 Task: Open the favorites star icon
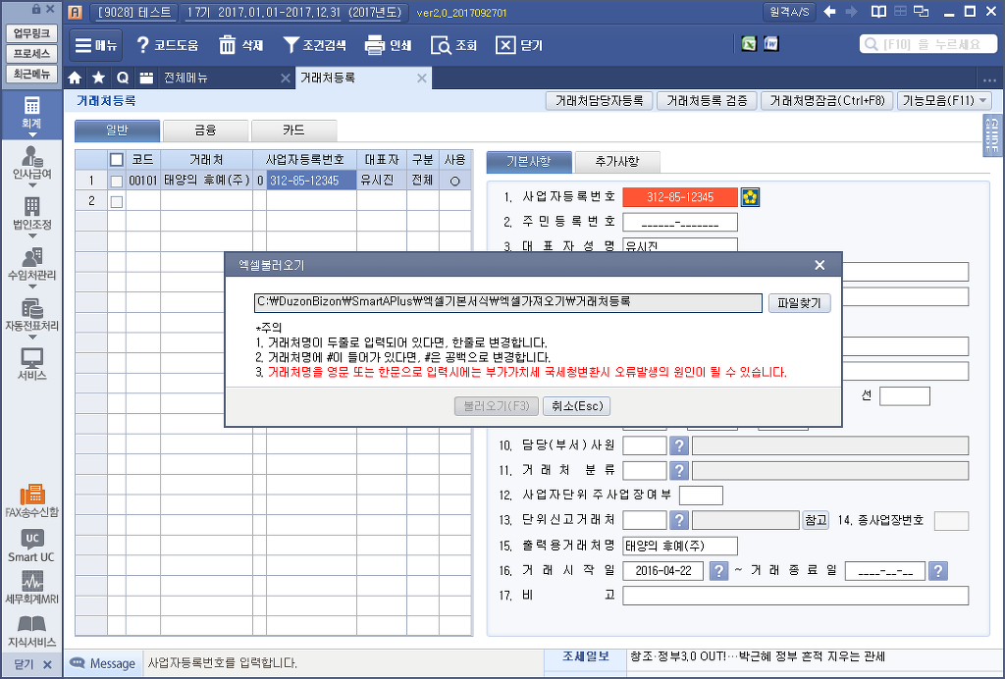coord(99,78)
